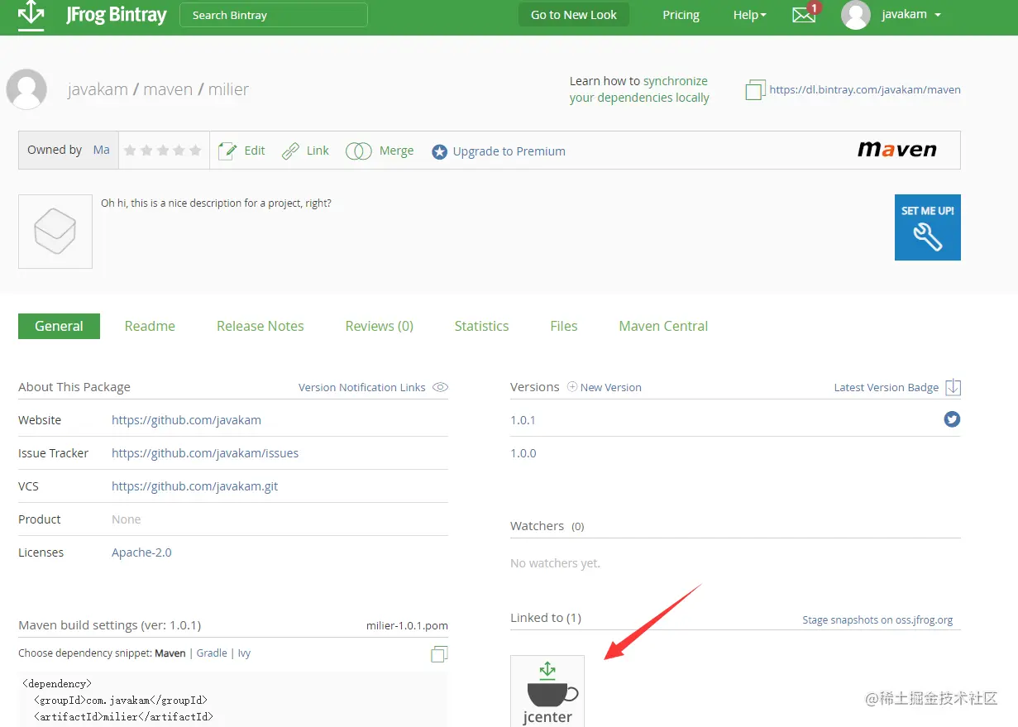This screenshot has width=1018, height=727.
Task: Click the Set Me Up wrench button
Action: pyautogui.click(x=928, y=227)
